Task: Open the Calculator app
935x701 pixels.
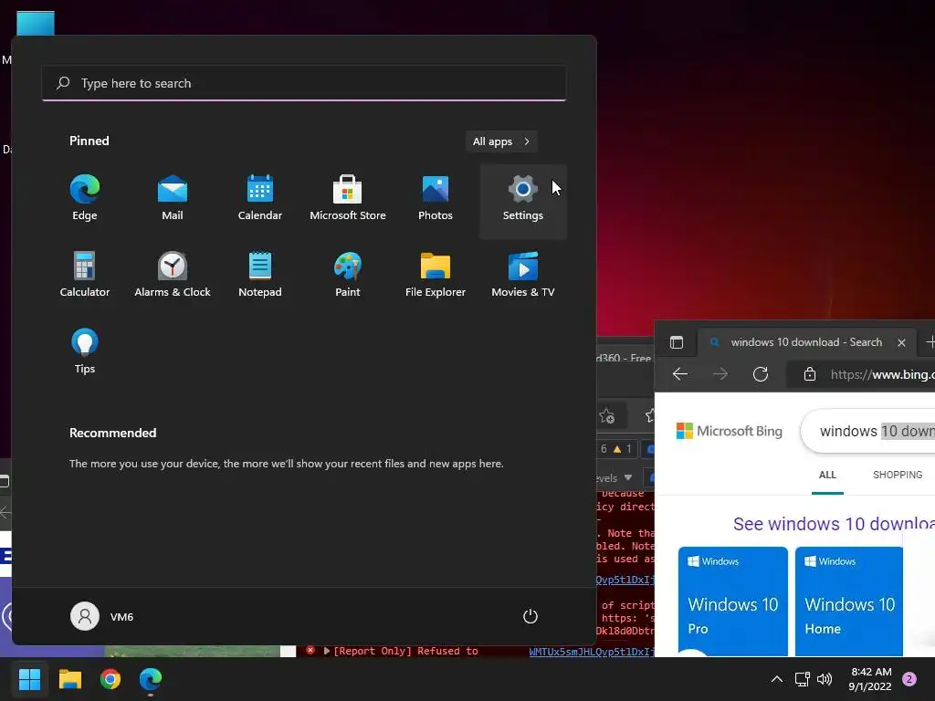Action: tap(85, 275)
